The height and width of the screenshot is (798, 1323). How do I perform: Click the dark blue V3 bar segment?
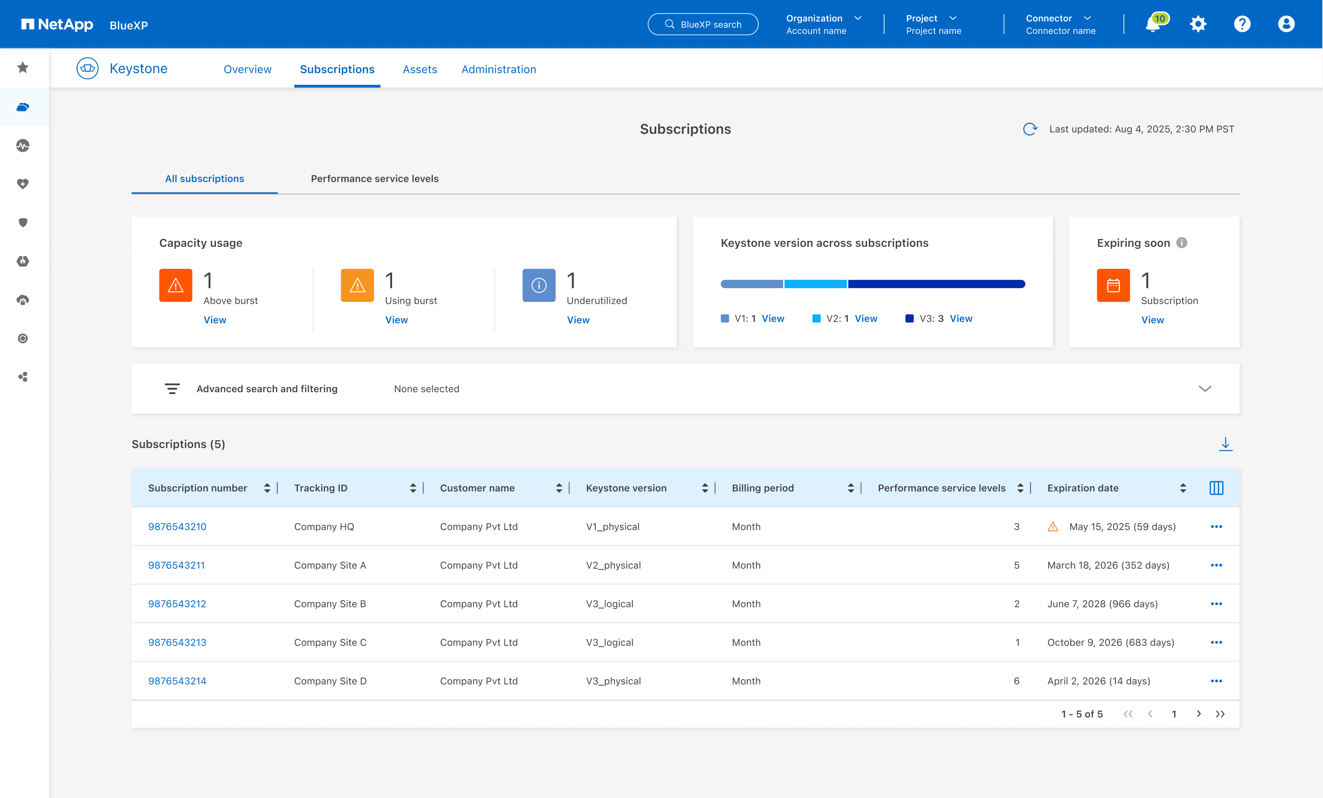tap(936, 284)
